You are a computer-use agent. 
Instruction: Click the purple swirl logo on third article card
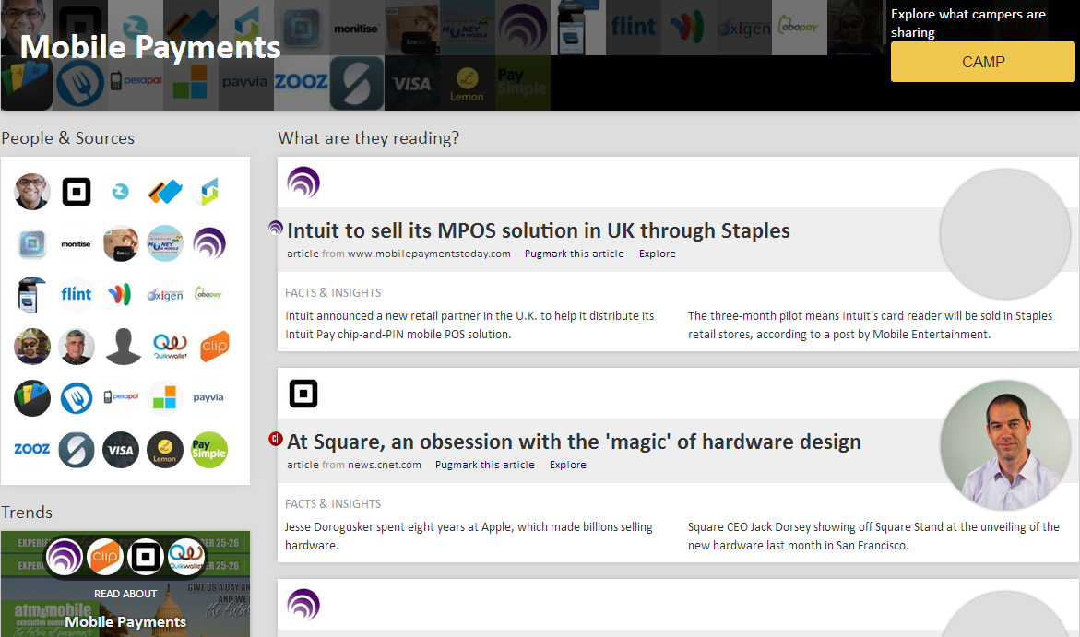pos(303,605)
